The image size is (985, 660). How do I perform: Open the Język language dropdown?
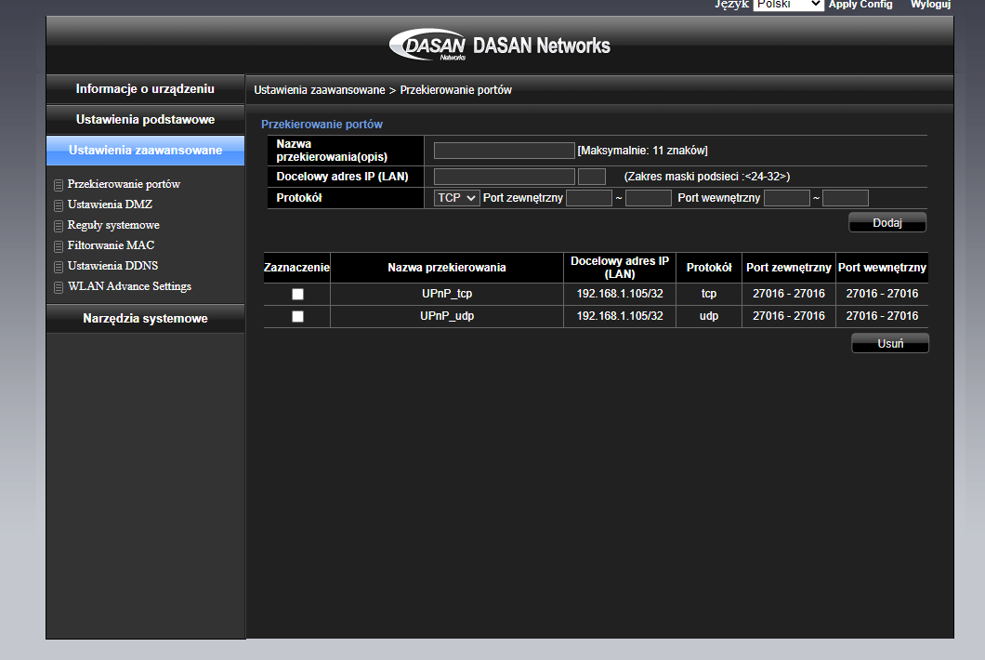coord(788,5)
